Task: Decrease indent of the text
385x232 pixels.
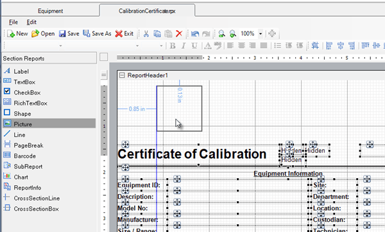Action: (x=289, y=46)
